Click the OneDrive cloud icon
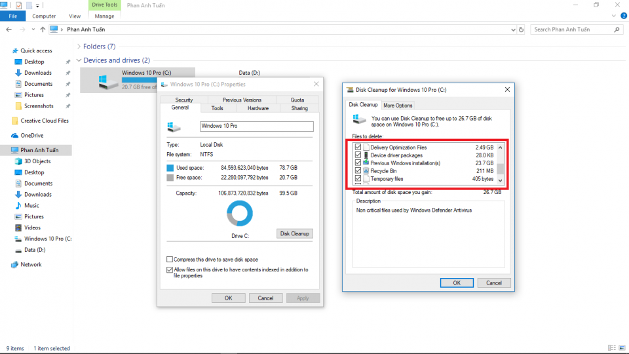Screen dimensions: 629x354 point(15,136)
